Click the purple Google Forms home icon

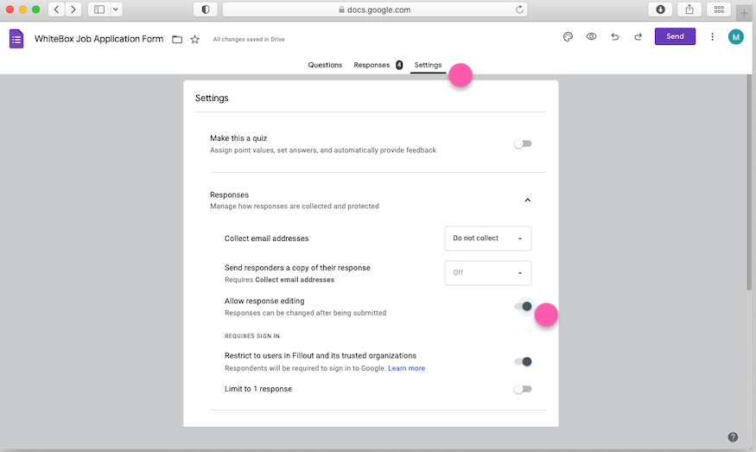coord(16,39)
